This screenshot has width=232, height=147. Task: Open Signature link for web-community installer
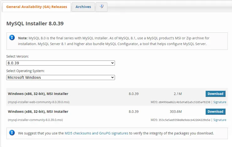tap(220, 102)
